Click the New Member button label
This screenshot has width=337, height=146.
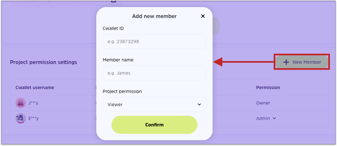click(x=307, y=62)
